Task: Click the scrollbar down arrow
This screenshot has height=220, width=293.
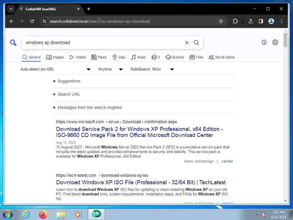Action: [285, 201]
